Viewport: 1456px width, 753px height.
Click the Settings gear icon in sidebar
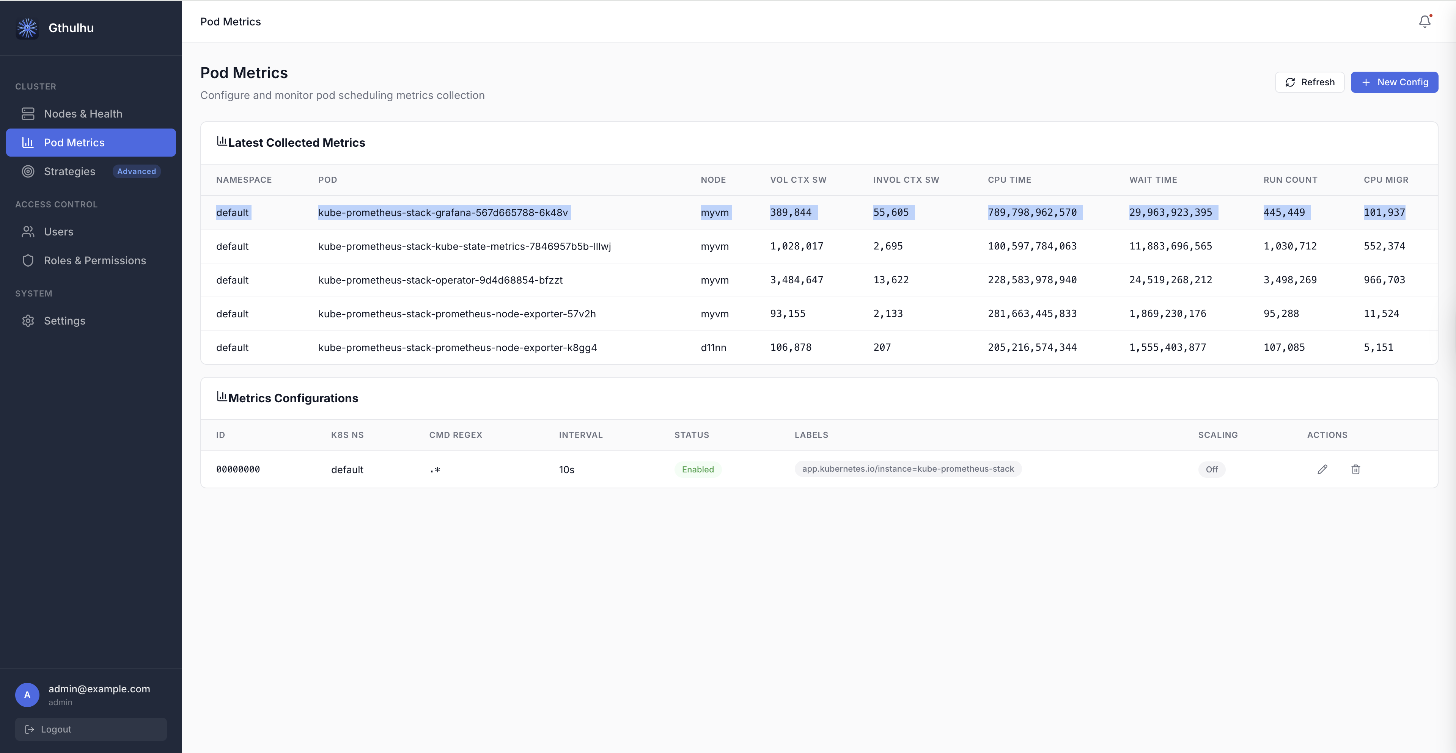[x=28, y=321]
